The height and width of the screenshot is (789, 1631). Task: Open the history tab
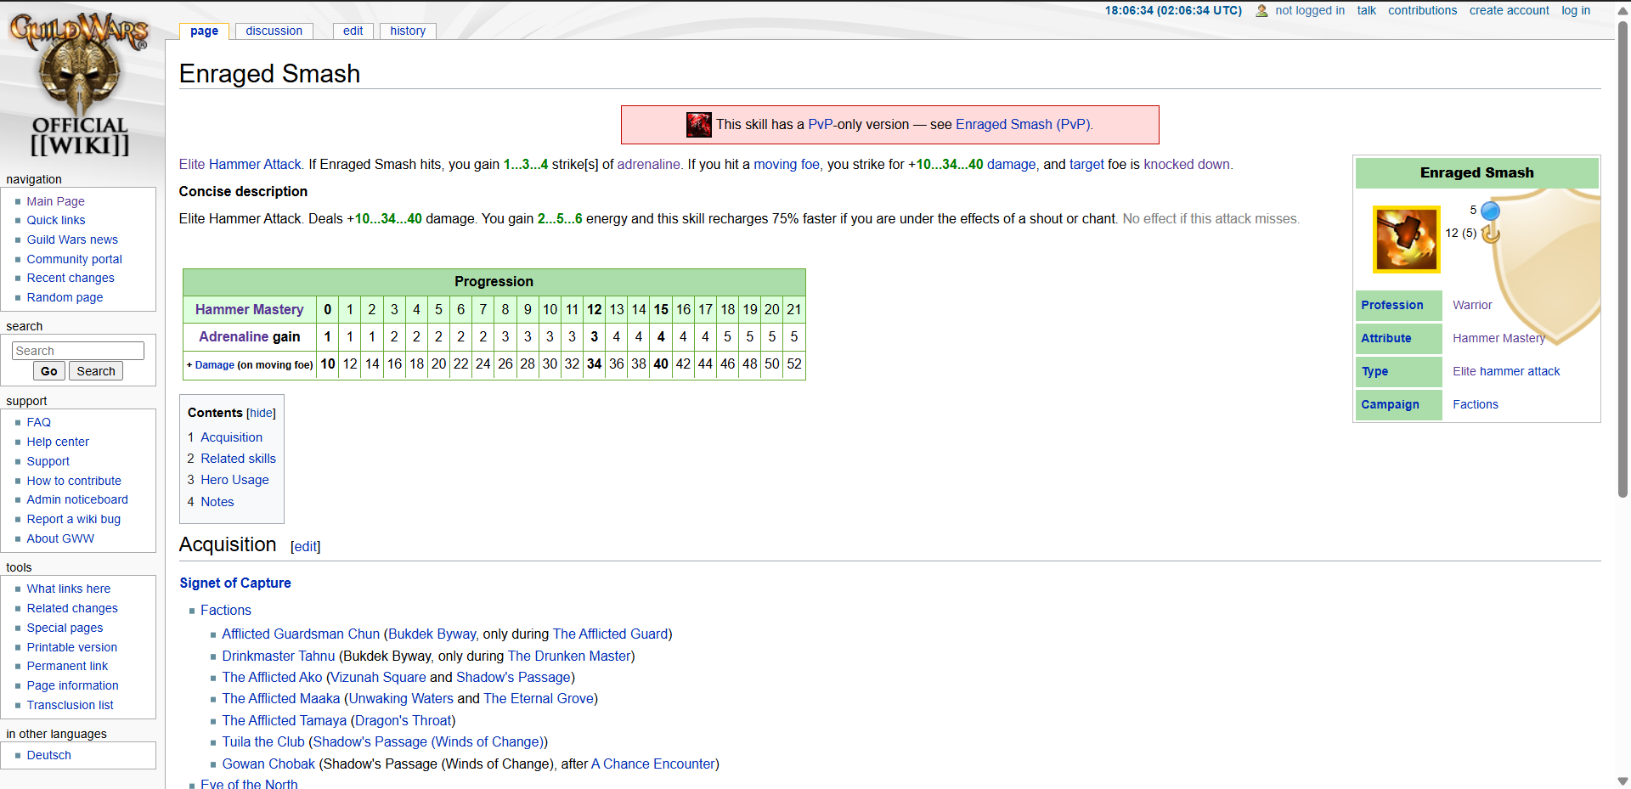[x=408, y=31]
